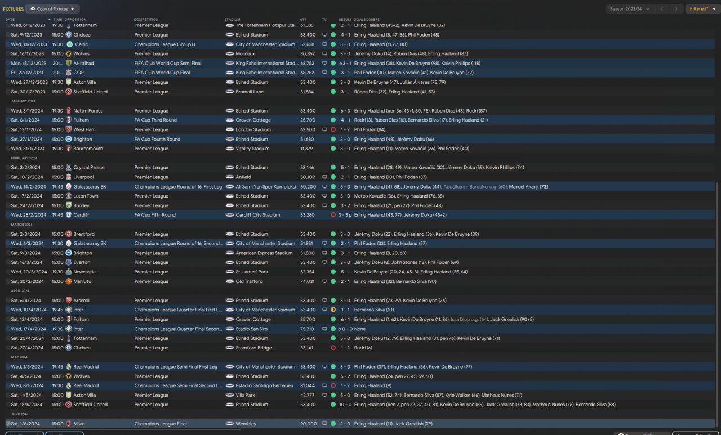The width and height of the screenshot is (721, 435).
Task: Sort by the DATE column header
Action: pyautogui.click(x=10, y=20)
